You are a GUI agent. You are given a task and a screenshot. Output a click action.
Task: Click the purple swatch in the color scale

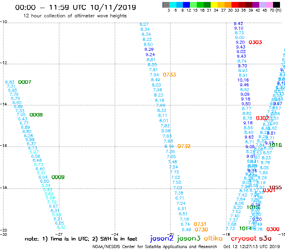[255, 5]
